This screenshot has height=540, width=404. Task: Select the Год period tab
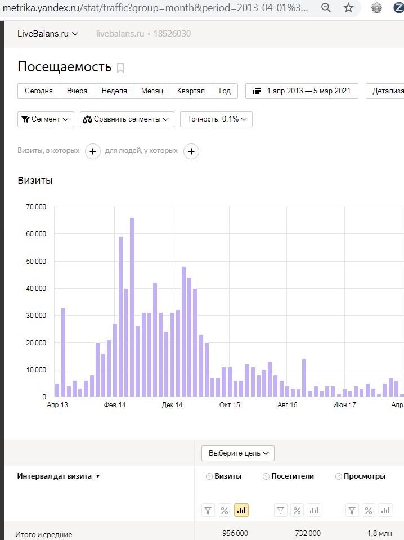225,91
